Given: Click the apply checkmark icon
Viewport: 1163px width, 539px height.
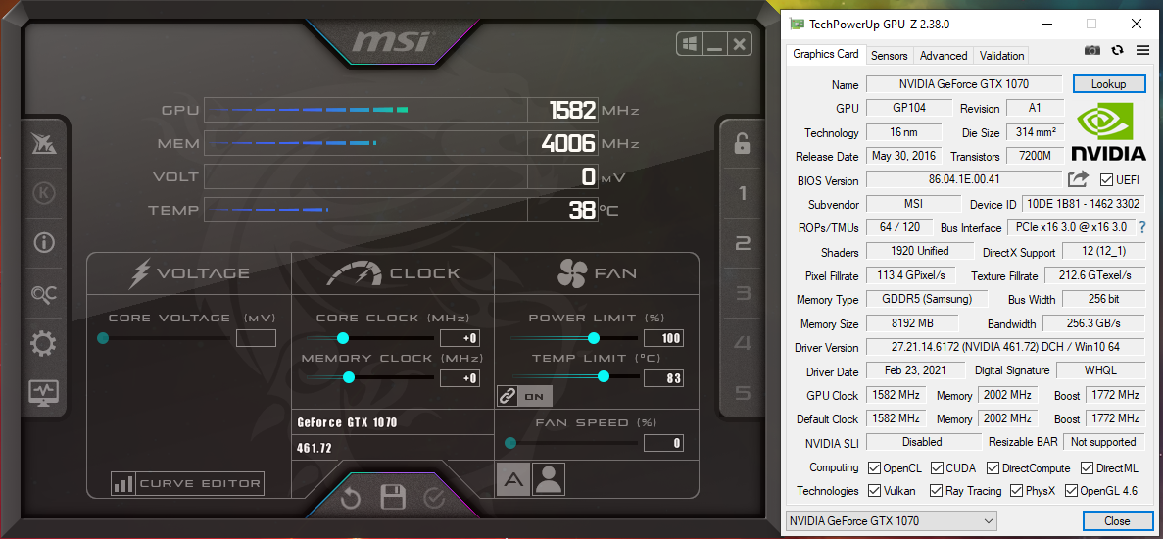Looking at the screenshot, I should tap(434, 498).
